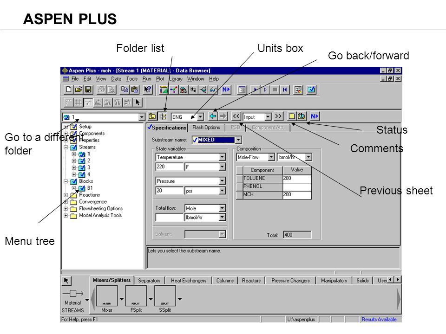
Task: Expand the Setup tree node
Action: coord(66,127)
